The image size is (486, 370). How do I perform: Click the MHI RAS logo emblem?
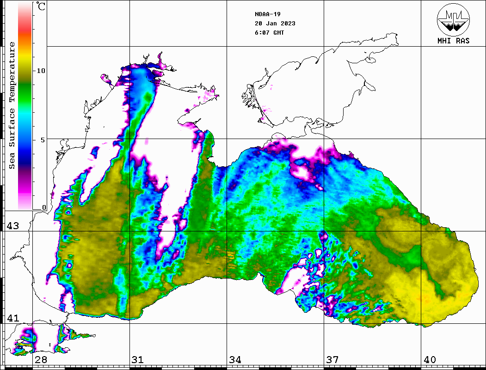click(454, 19)
